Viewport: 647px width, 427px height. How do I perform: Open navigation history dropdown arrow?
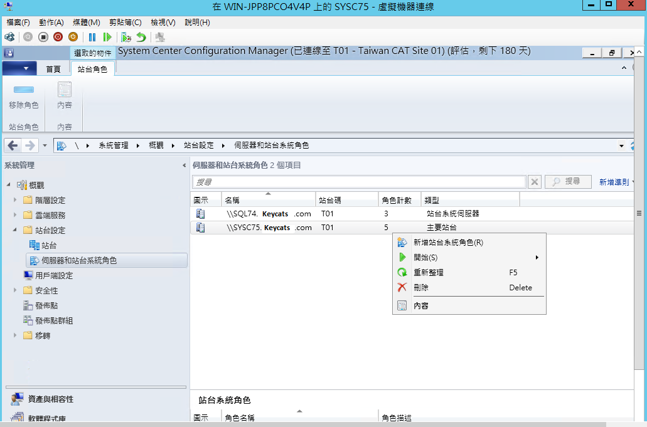[45, 145]
